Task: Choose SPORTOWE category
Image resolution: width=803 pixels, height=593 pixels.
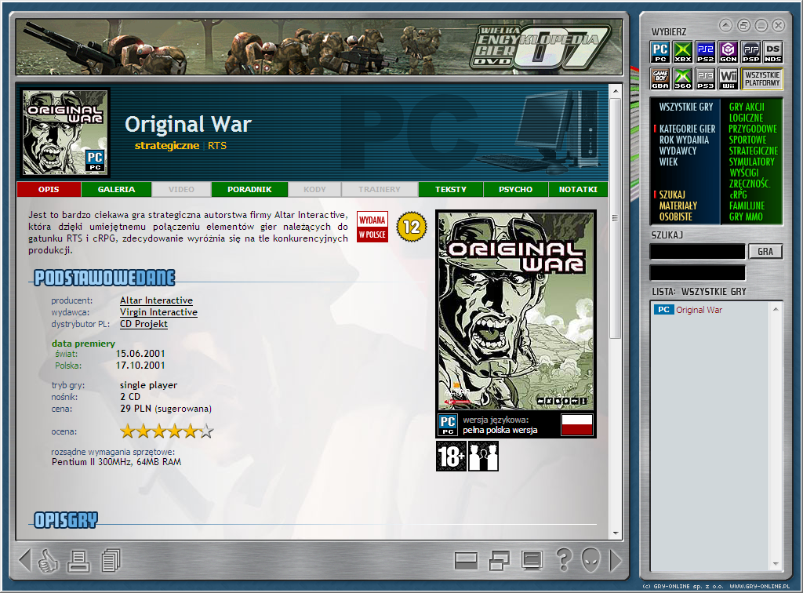Action: (747, 140)
